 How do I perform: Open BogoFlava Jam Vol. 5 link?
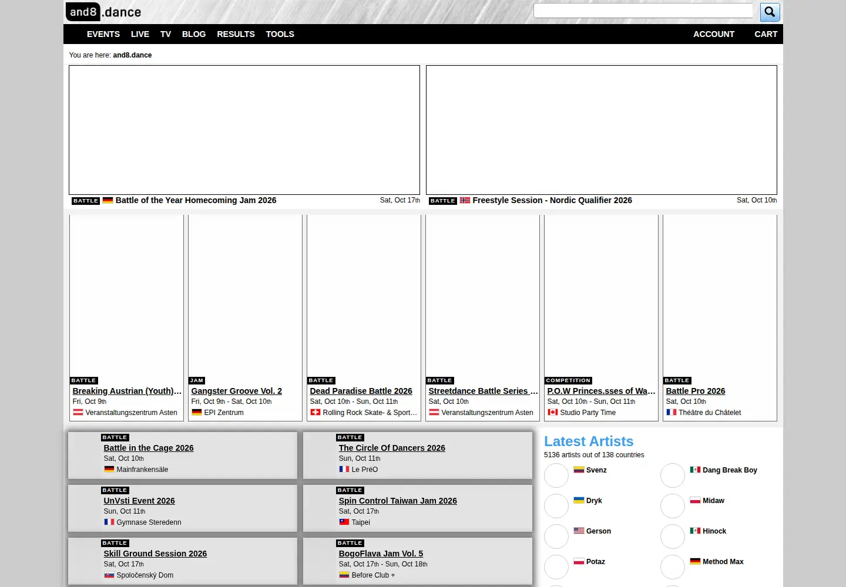(x=381, y=554)
